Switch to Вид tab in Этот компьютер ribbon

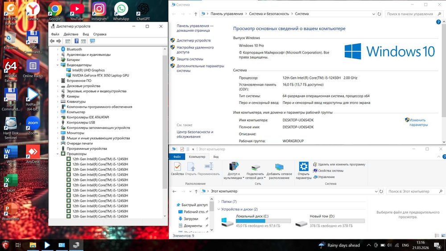point(216,156)
